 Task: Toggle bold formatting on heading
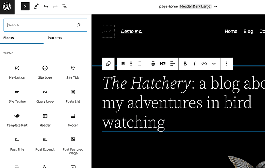[185, 64]
